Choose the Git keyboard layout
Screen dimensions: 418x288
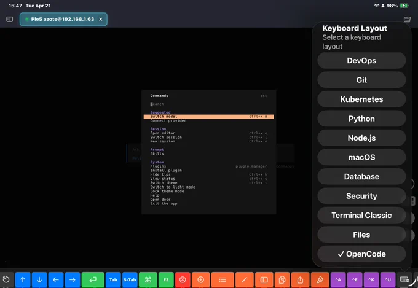(x=361, y=80)
